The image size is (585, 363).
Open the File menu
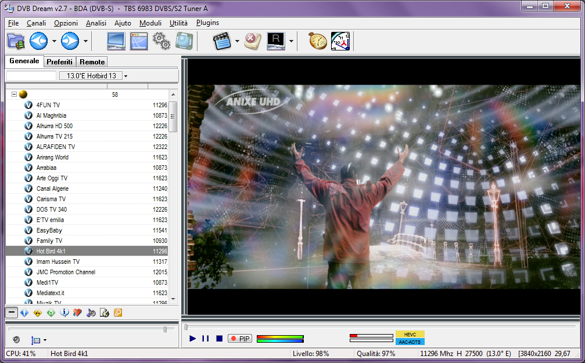(13, 23)
